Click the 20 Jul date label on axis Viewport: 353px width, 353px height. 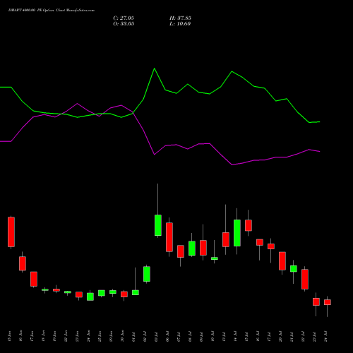(280, 337)
